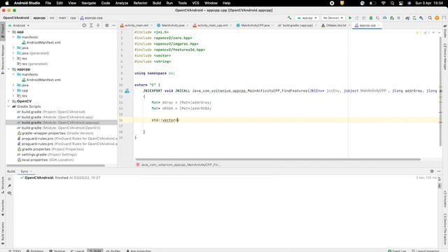Open the Analyze menu
The width and height of the screenshot is (448, 252).
[x=121, y=3]
